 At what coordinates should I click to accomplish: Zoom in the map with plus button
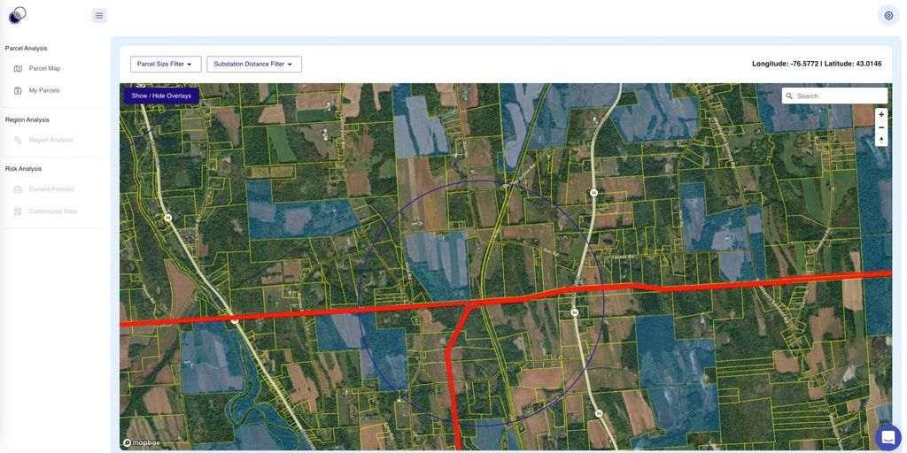click(x=881, y=114)
